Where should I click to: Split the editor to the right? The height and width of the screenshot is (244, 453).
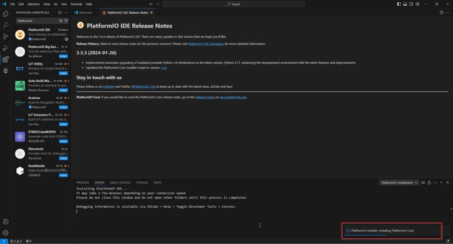click(x=441, y=13)
